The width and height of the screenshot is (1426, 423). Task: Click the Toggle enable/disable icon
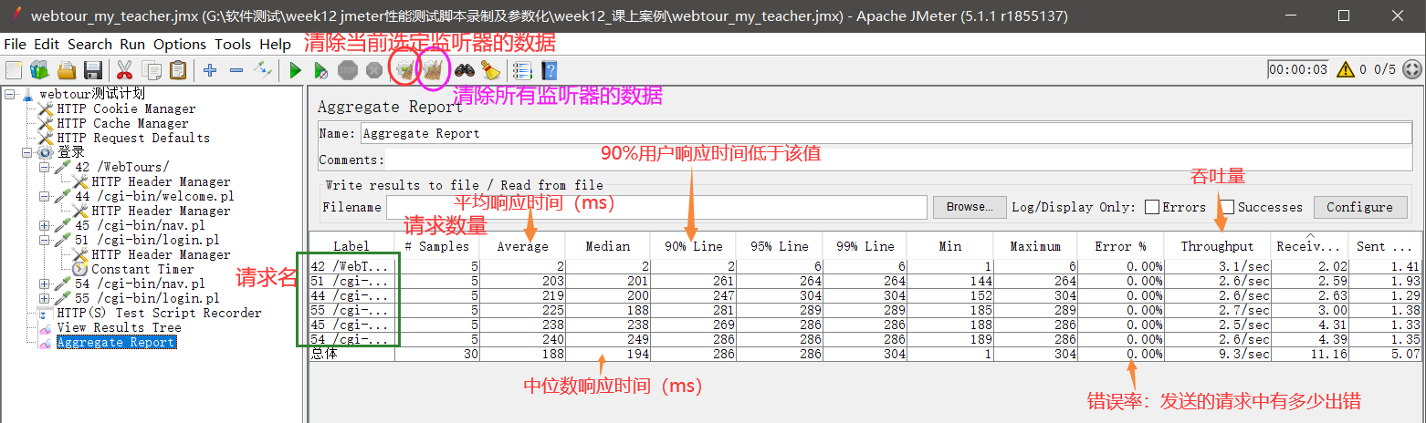263,70
